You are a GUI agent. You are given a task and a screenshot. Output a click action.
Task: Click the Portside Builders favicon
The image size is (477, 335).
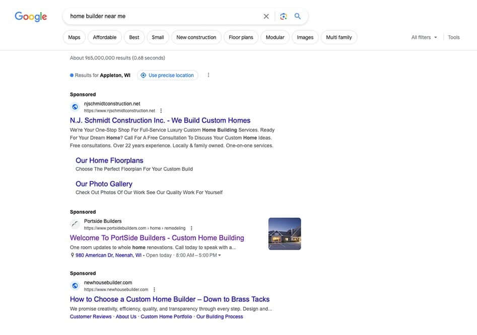75,225
